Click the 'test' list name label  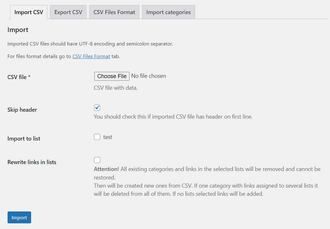(x=108, y=137)
